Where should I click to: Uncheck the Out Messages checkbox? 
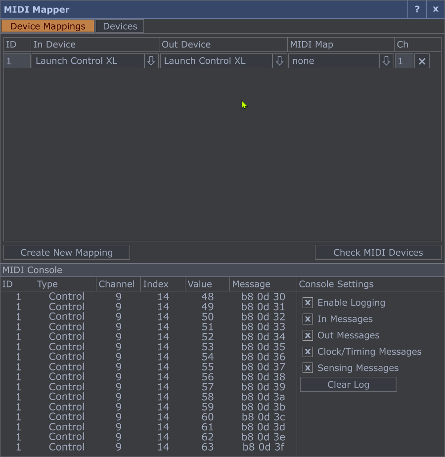coord(308,335)
